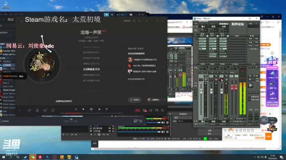Expand the equalizer section arrow in Mixer
Viewport: 286px width, 160px height.
[x=195, y=64]
